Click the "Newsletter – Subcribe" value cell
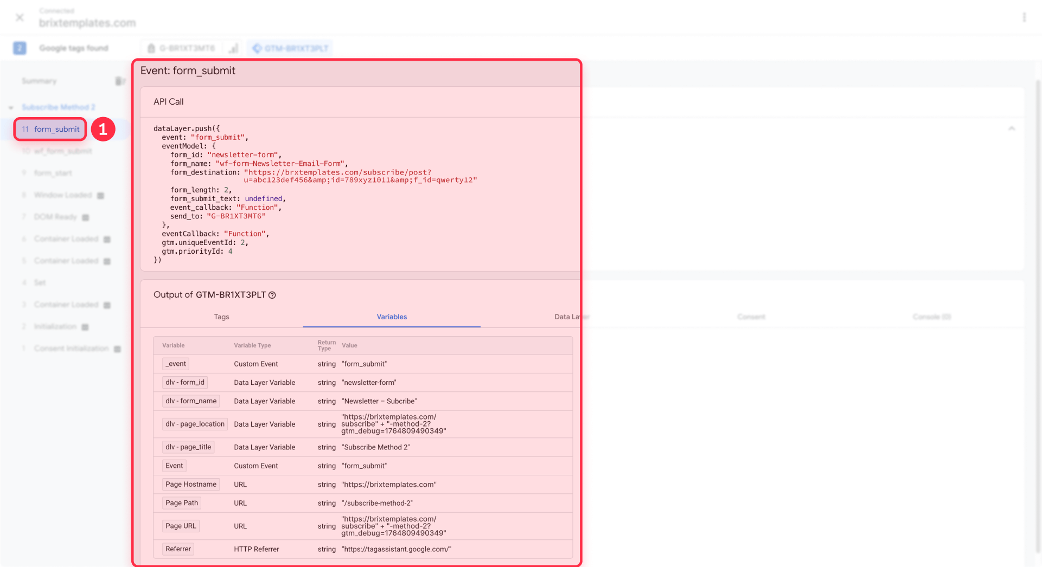 pyautogui.click(x=379, y=401)
